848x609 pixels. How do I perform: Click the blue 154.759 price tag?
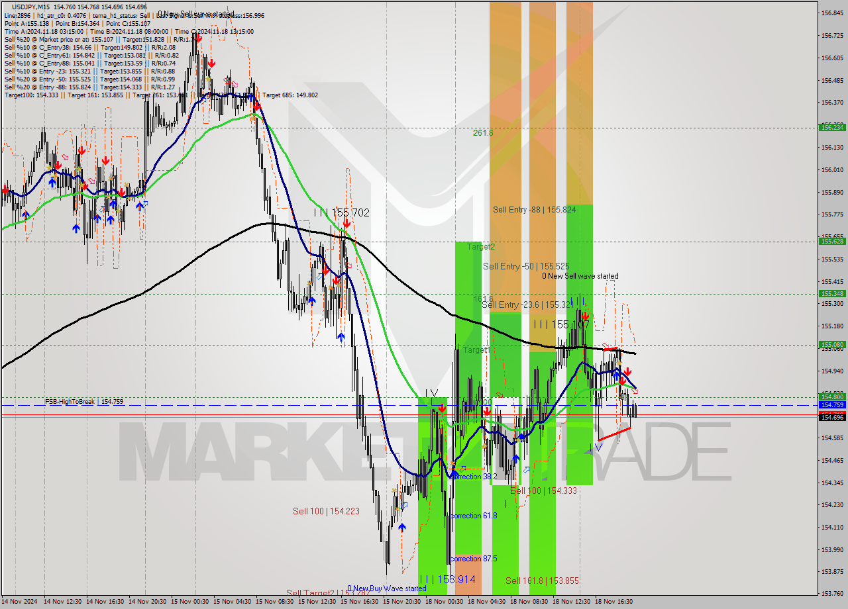click(x=832, y=404)
